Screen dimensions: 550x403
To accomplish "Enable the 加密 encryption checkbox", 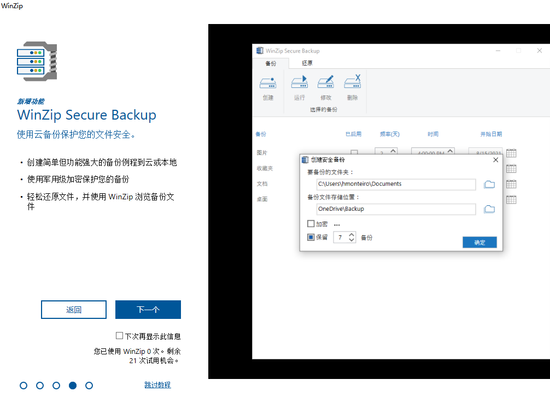I will point(311,224).
